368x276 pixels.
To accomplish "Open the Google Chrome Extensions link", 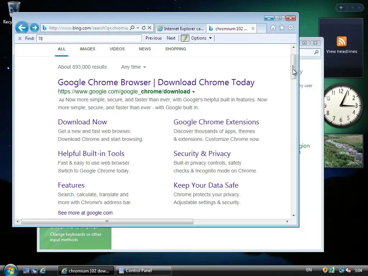I will click(x=216, y=122).
